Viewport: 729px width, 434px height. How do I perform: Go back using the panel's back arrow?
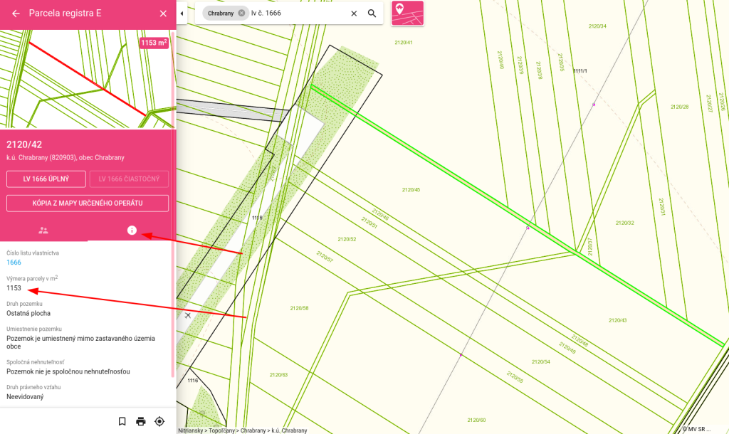coord(16,14)
